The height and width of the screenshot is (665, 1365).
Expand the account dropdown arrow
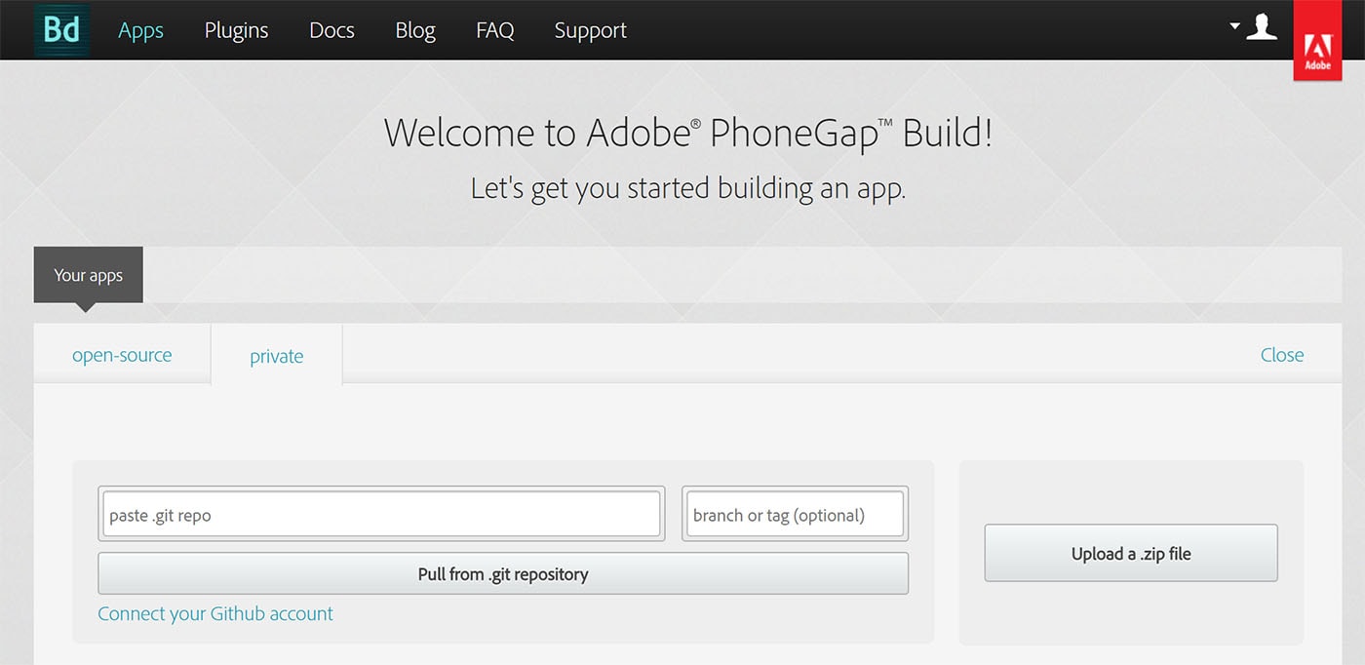1234,25
